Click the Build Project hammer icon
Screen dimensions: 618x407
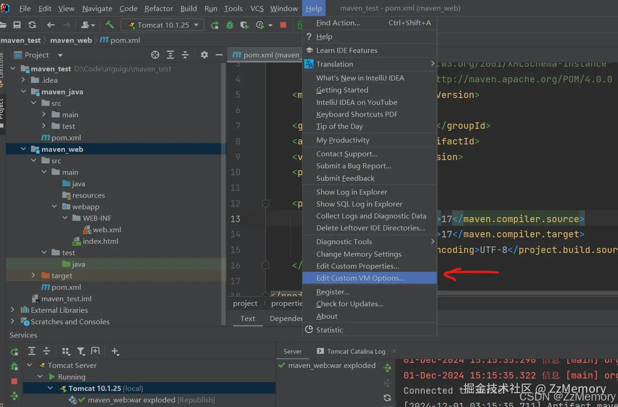click(x=110, y=25)
